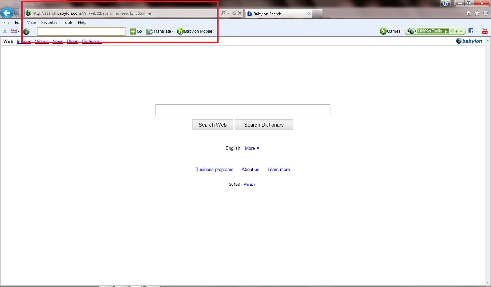Switch to News search link
Image resolution: width=491 pixels, height=287 pixels.
(58, 41)
